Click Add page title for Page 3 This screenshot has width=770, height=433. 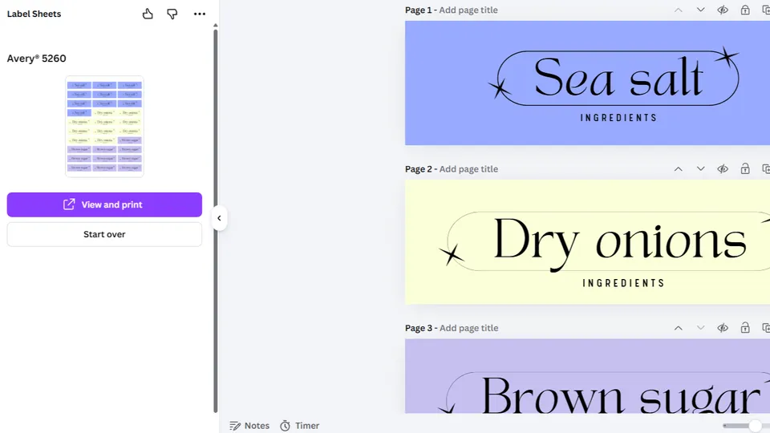pyautogui.click(x=468, y=328)
